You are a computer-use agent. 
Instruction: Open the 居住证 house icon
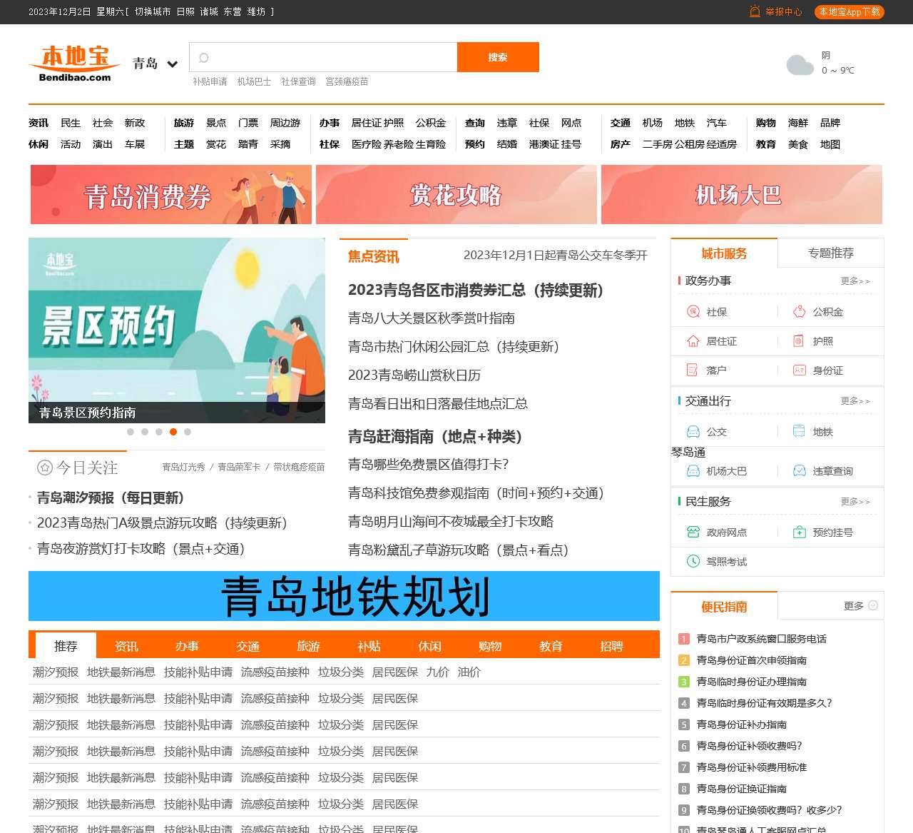(693, 341)
